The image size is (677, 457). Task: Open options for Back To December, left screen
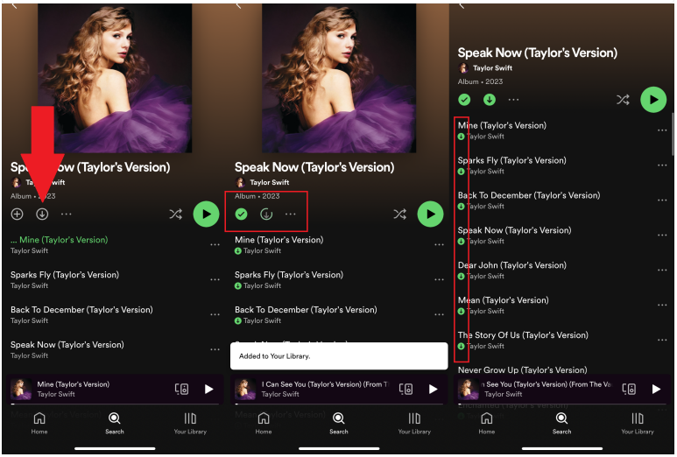point(215,314)
